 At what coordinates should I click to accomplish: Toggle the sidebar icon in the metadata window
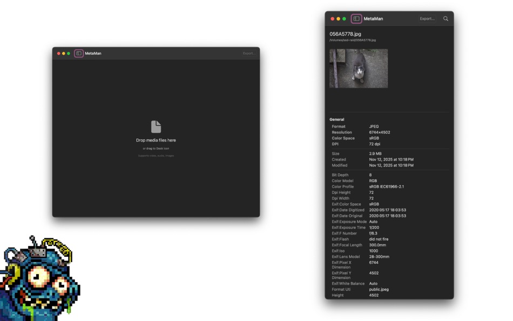pos(357,18)
